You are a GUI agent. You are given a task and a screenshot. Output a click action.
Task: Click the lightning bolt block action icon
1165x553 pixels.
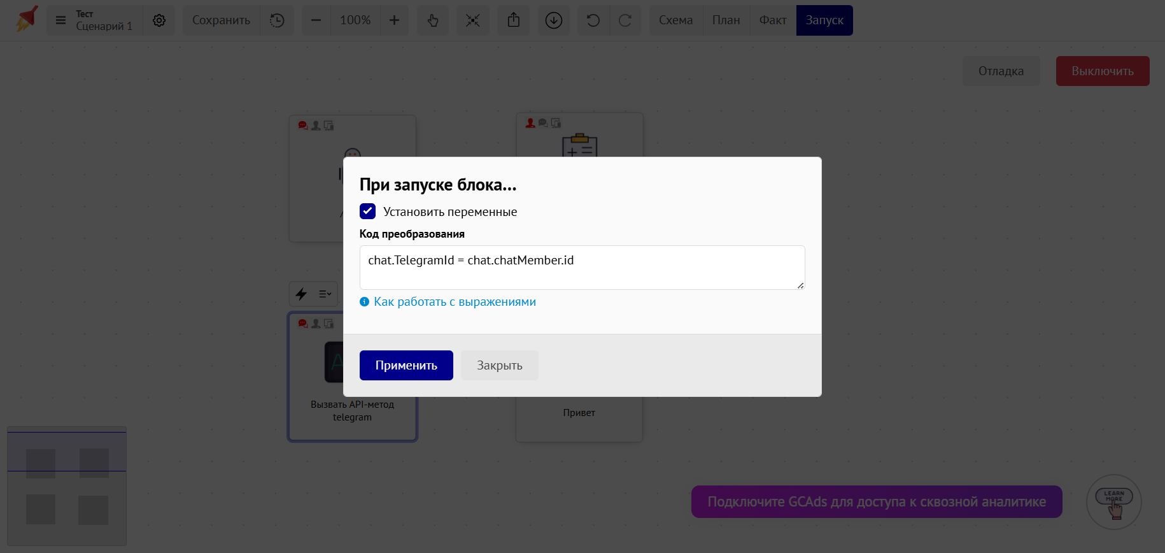[x=302, y=294]
